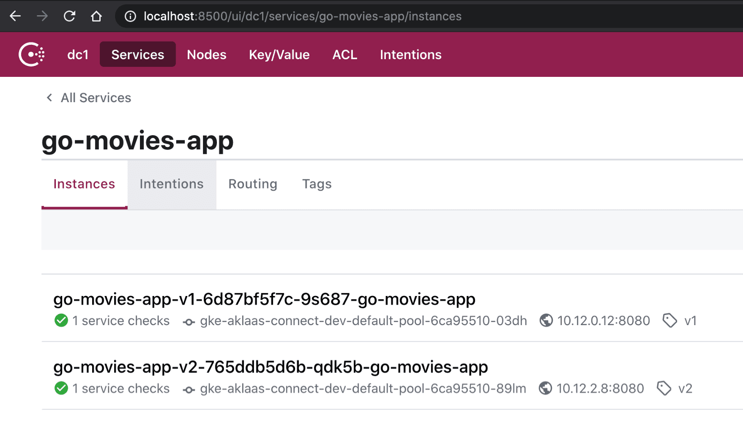This screenshot has height=423, width=743.
Task: Open the dc1 datacenter selector
Action: click(x=78, y=54)
